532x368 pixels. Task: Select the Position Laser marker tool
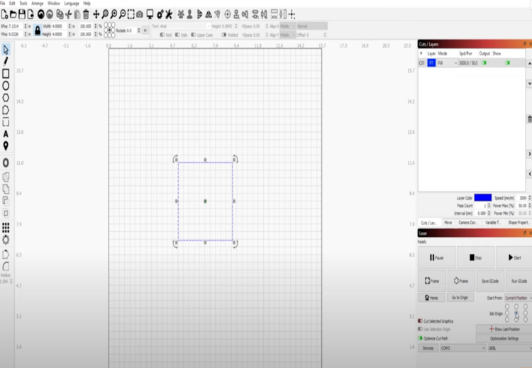tap(6, 145)
